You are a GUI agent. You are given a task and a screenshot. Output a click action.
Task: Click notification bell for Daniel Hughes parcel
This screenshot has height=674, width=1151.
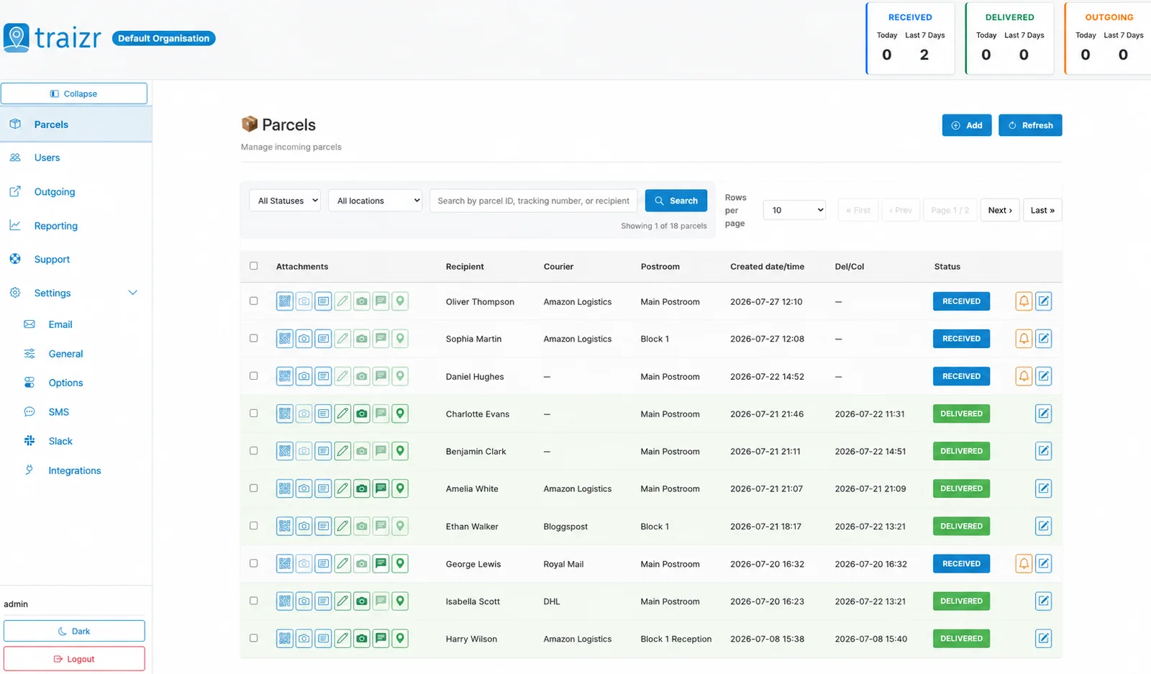pos(1024,376)
